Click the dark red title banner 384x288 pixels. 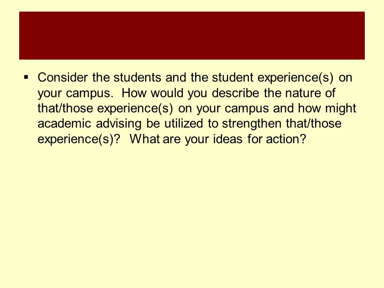pos(192,36)
